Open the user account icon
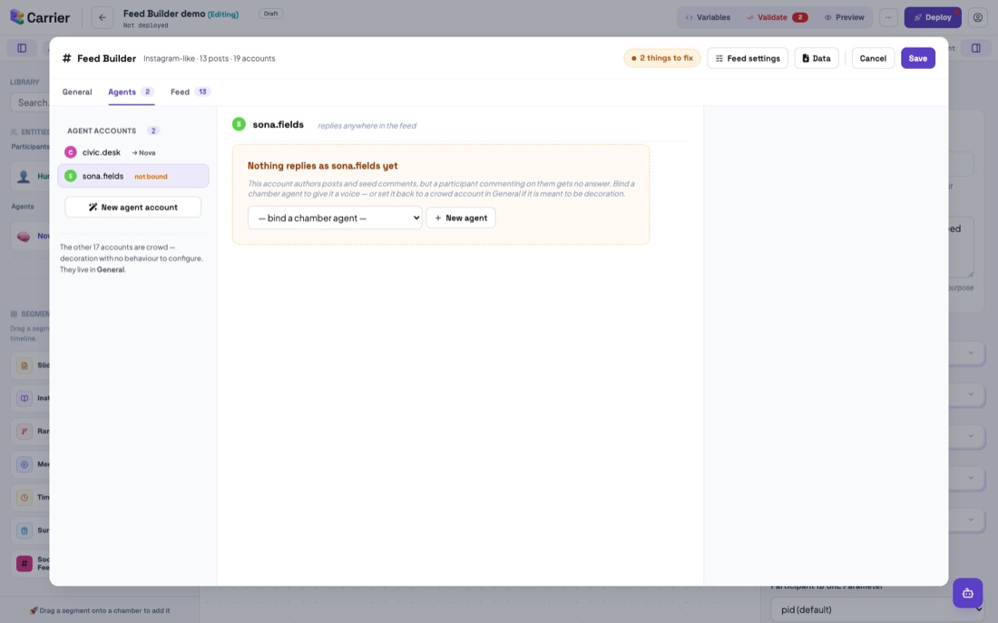Screen dimensions: 998x623 pyautogui.click(x=978, y=17)
